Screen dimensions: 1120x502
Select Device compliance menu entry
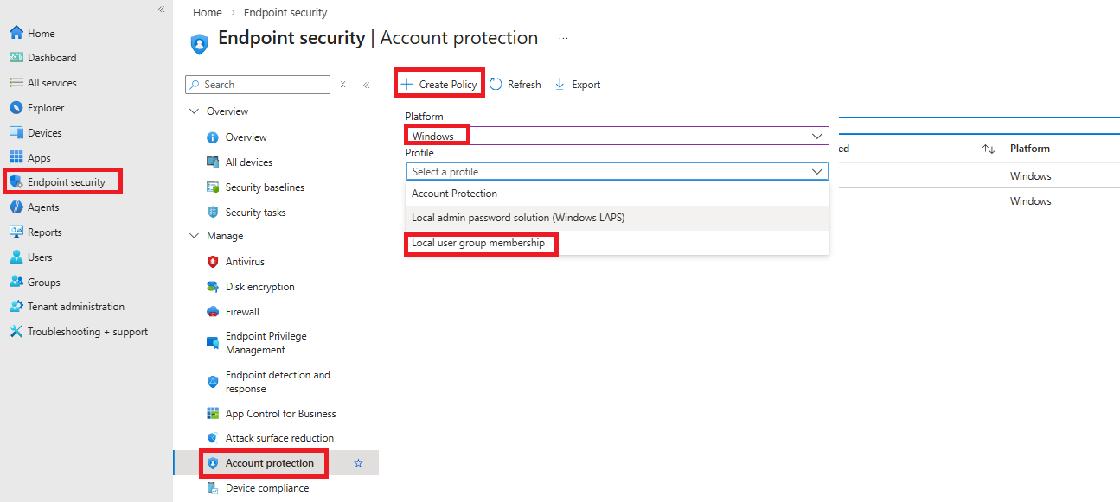point(267,488)
